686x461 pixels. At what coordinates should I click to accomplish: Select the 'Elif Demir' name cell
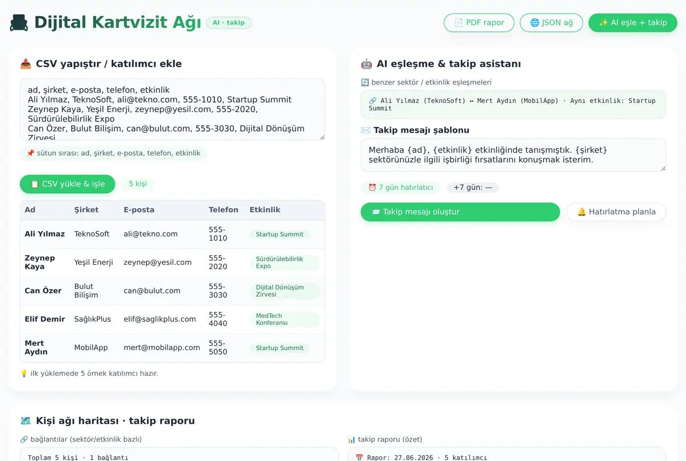[x=45, y=319]
